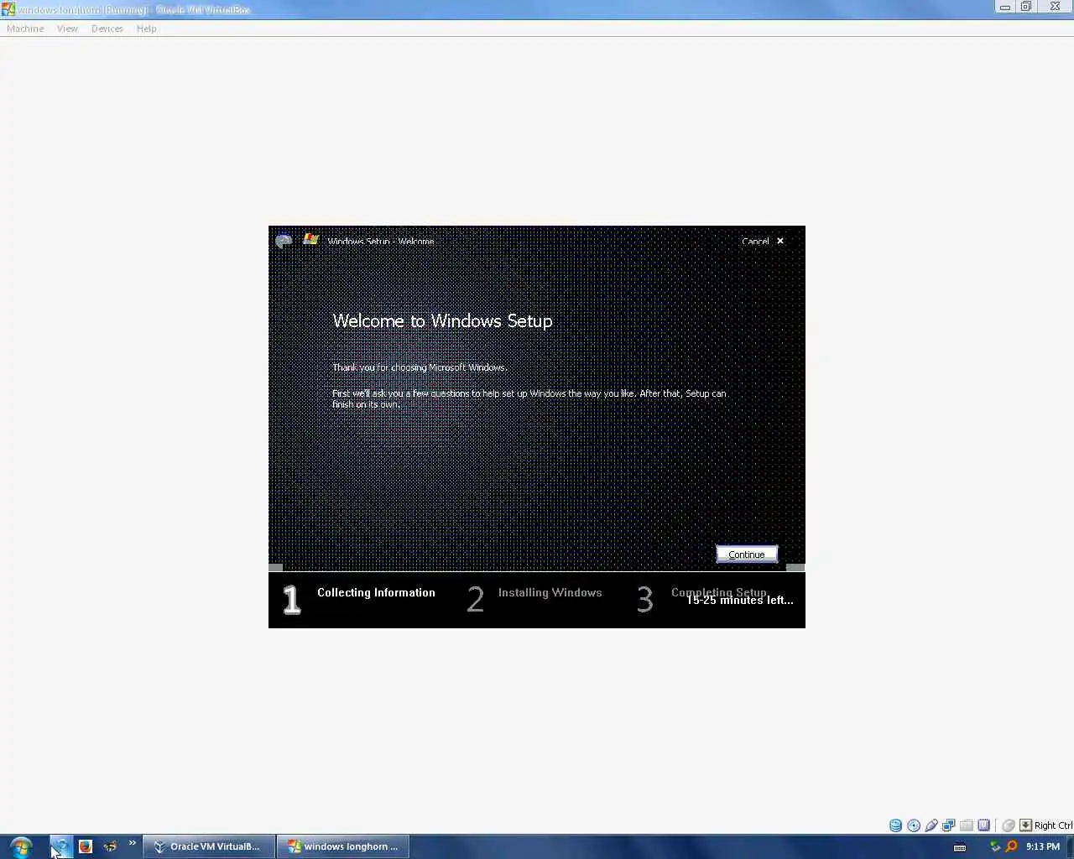The width and height of the screenshot is (1074, 859).
Task: Click VirtualBox network adapters status icon
Action: pyautogui.click(x=949, y=825)
